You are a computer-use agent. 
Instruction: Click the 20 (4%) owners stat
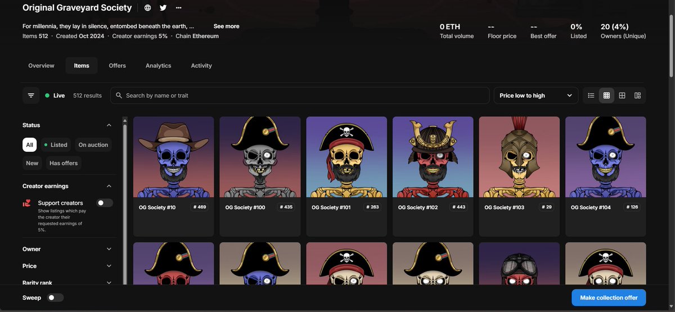[623, 31]
